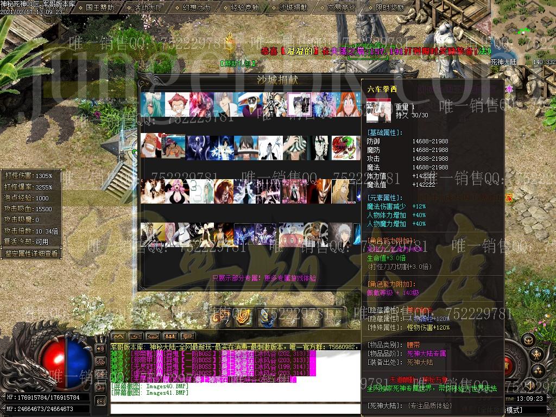Select the red spiky-haired character portrait
Screen dimensions: 556x417
[x=178, y=104]
